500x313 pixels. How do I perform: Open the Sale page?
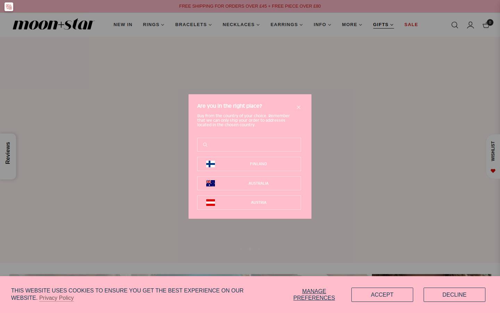click(x=411, y=25)
